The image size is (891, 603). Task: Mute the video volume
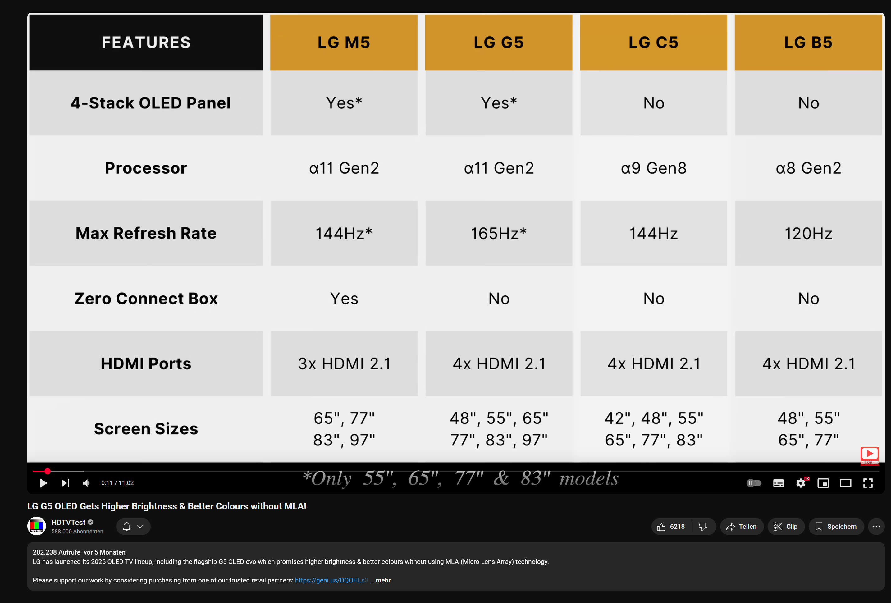[x=86, y=483]
